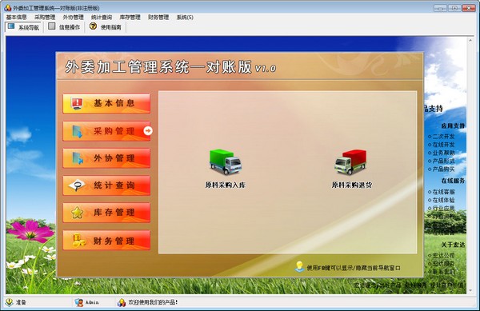Maximize the application window
Viewport: 480px width, 311px height.
click(454, 8)
